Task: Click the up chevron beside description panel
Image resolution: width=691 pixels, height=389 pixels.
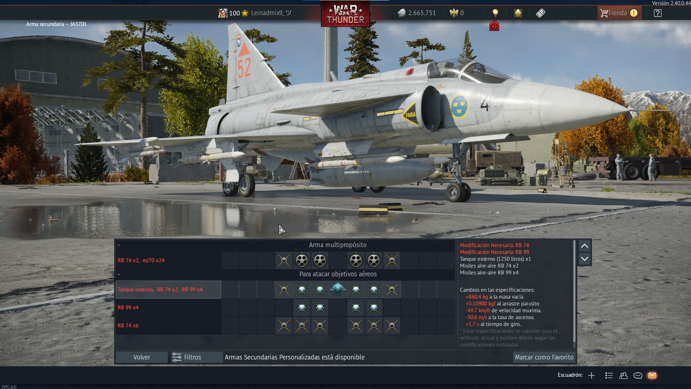Action: pos(584,246)
